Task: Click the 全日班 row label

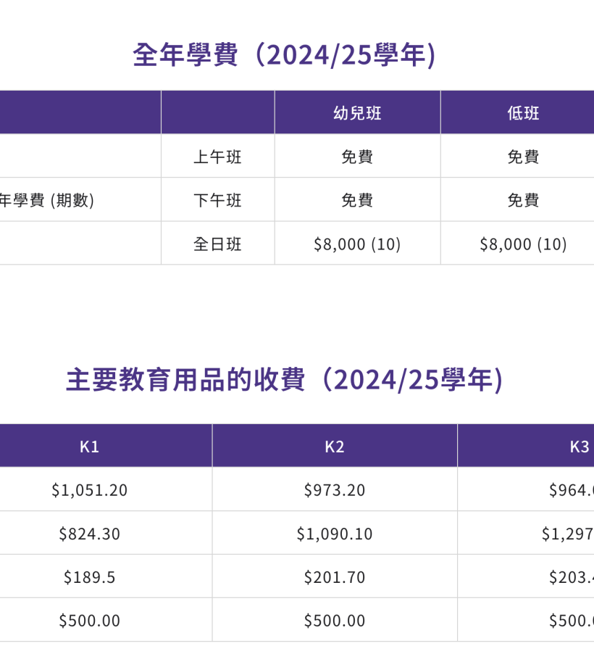Action: (x=217, y=244)
